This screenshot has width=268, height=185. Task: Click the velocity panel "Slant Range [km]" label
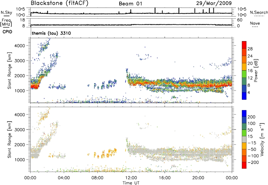click(9, 139)
